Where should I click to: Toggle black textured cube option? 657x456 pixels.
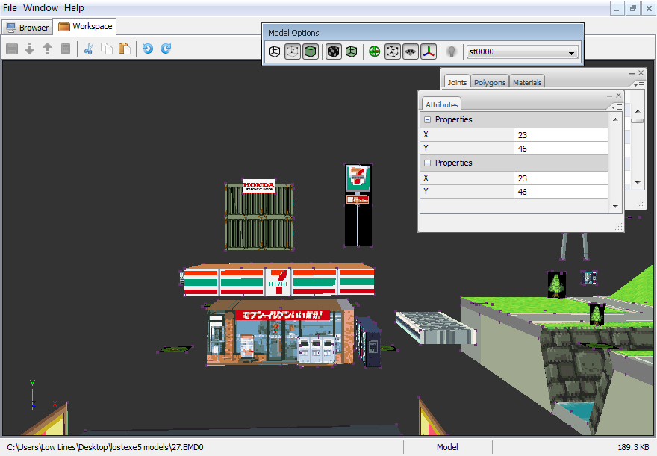(334, 52)
